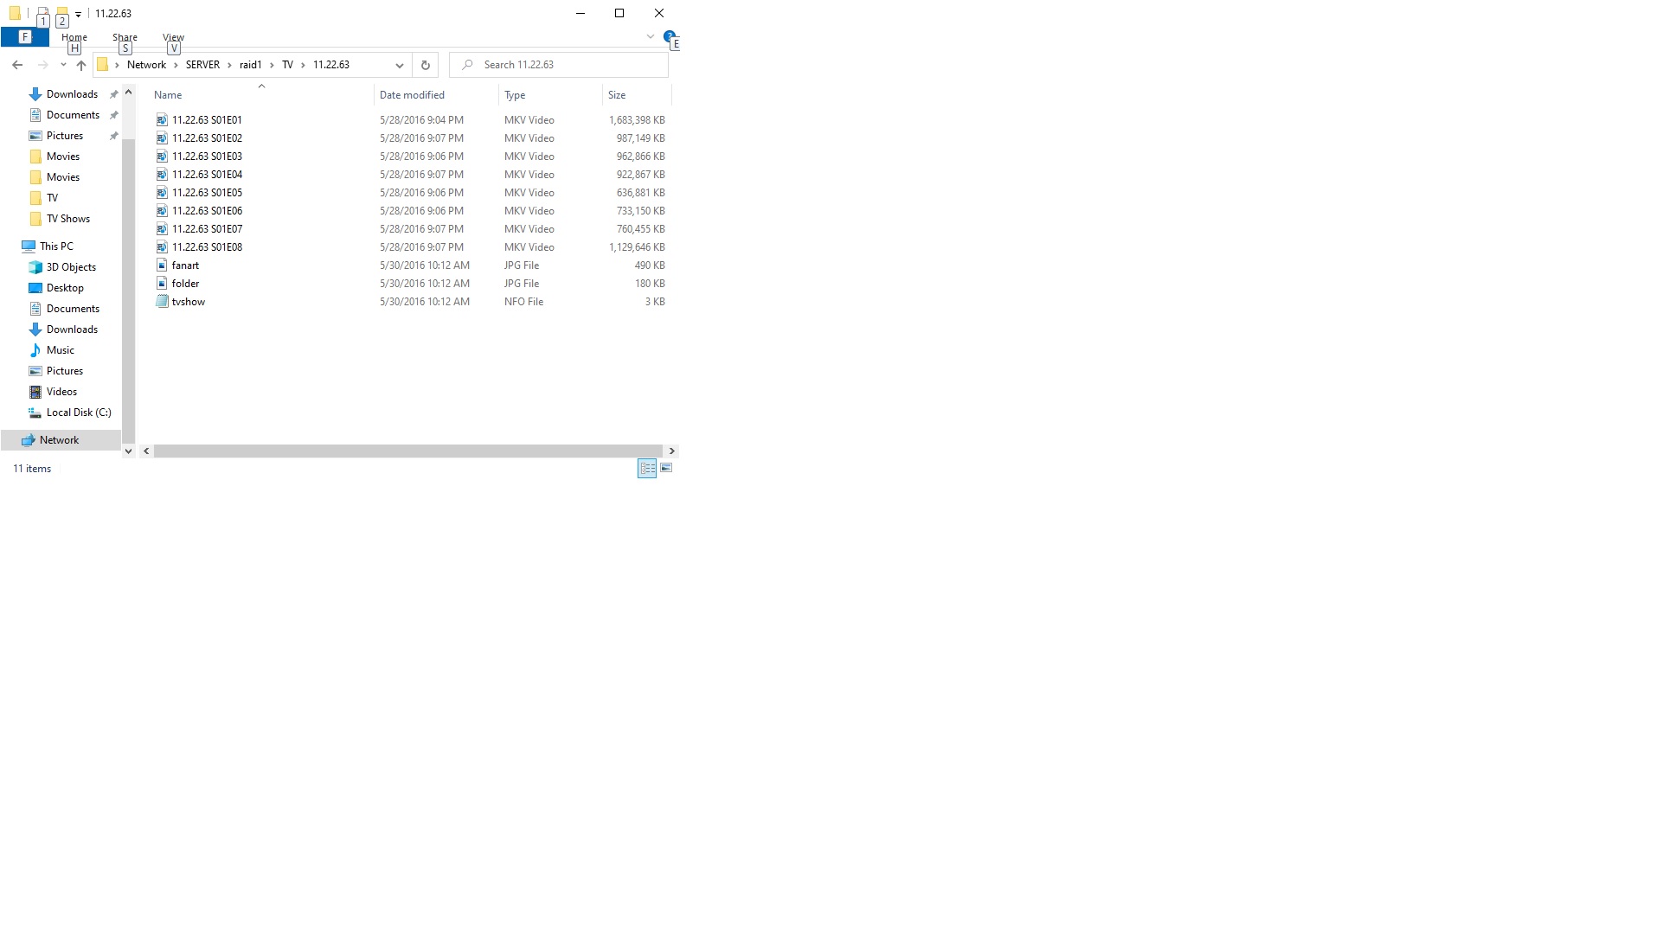
Task: Go up one folder level using the up arrow
Action: click(x=81, y=65)
